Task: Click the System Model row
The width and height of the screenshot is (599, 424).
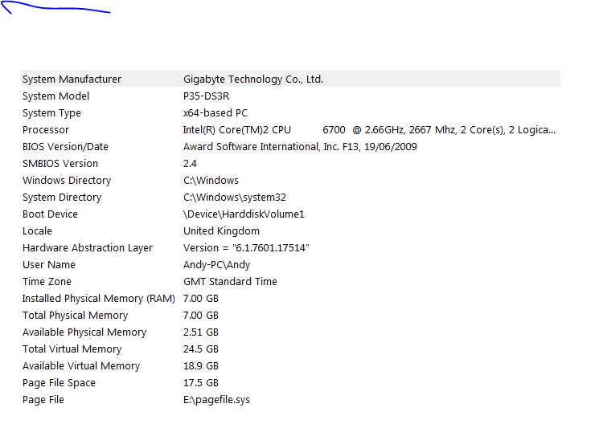Action: (56, 96)
